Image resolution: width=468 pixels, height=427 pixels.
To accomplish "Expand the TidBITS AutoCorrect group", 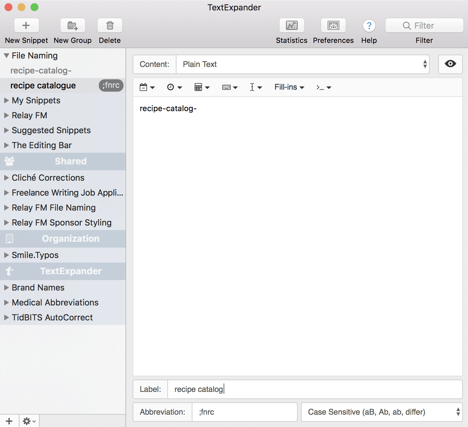I will point(6,317).
